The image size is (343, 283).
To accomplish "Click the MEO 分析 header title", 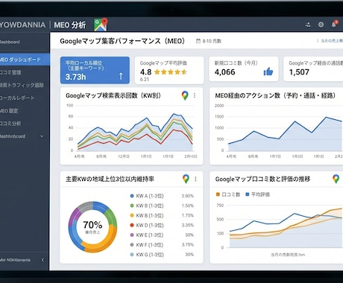I will coord(70,25).
